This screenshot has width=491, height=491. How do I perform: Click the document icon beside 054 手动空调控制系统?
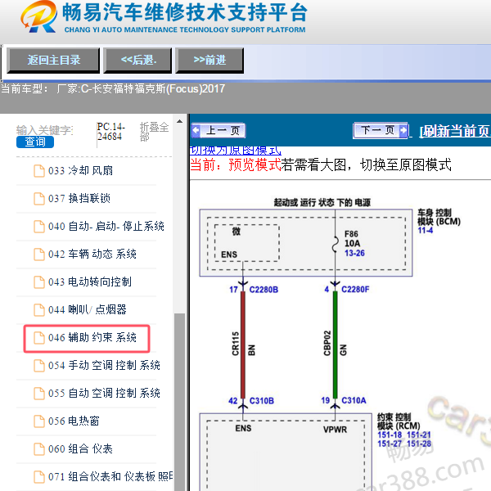click(x=39, y=366)
